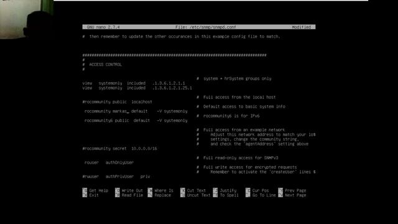
Task: Click the #rwuser authPrivUser priv line
Action: tap(116, 177)
